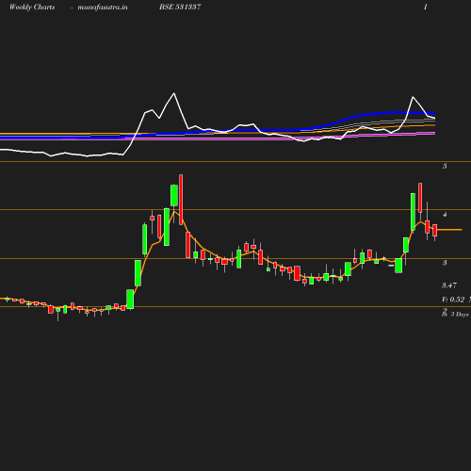Click the price axis label "5"
This screenshot has height=471, width=471.
445,166
